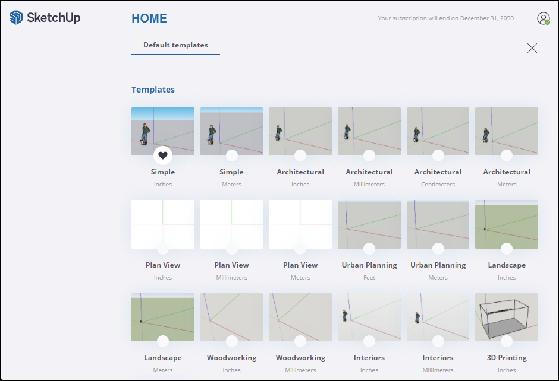Select Plan View Meters thumbnail

(300, 223)
